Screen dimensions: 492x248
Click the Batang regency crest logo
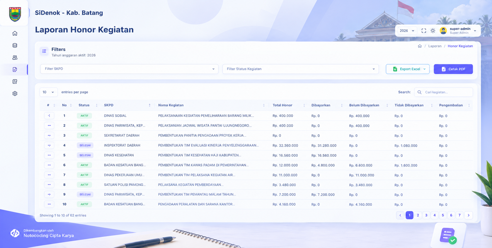click(x=15, y=14)
